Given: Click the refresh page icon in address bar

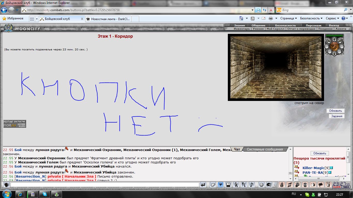Looking at the screenshot, I should pos(264,10).
